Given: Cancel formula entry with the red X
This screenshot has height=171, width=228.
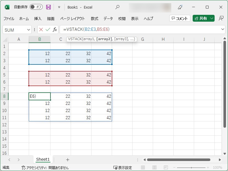Looking at the screenshot, I should click(41, 30).
